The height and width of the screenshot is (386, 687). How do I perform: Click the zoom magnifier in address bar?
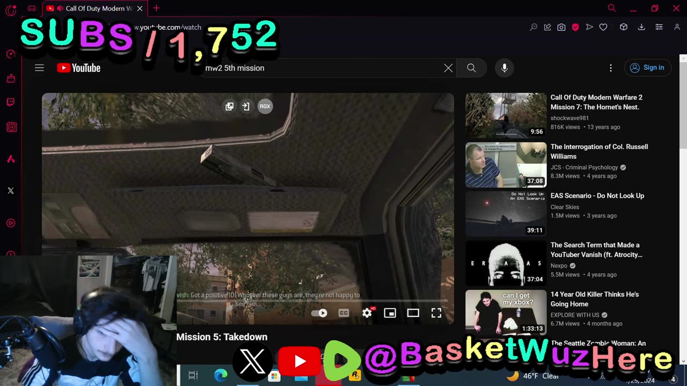tap(533, 27)
